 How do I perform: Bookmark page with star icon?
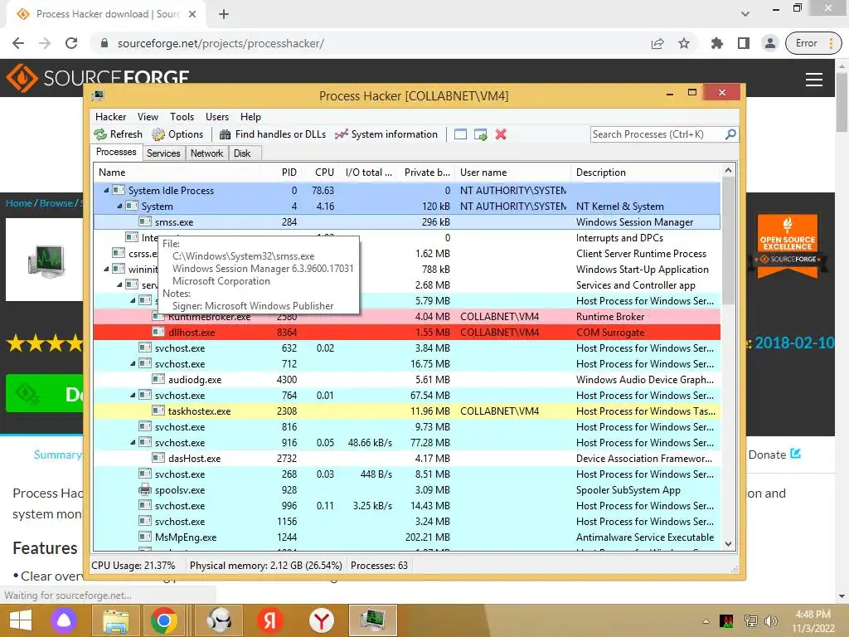point(684,43)
